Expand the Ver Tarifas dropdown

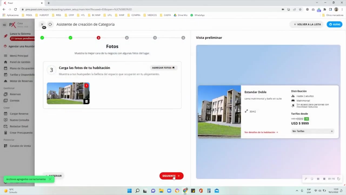tap(312, 131)
